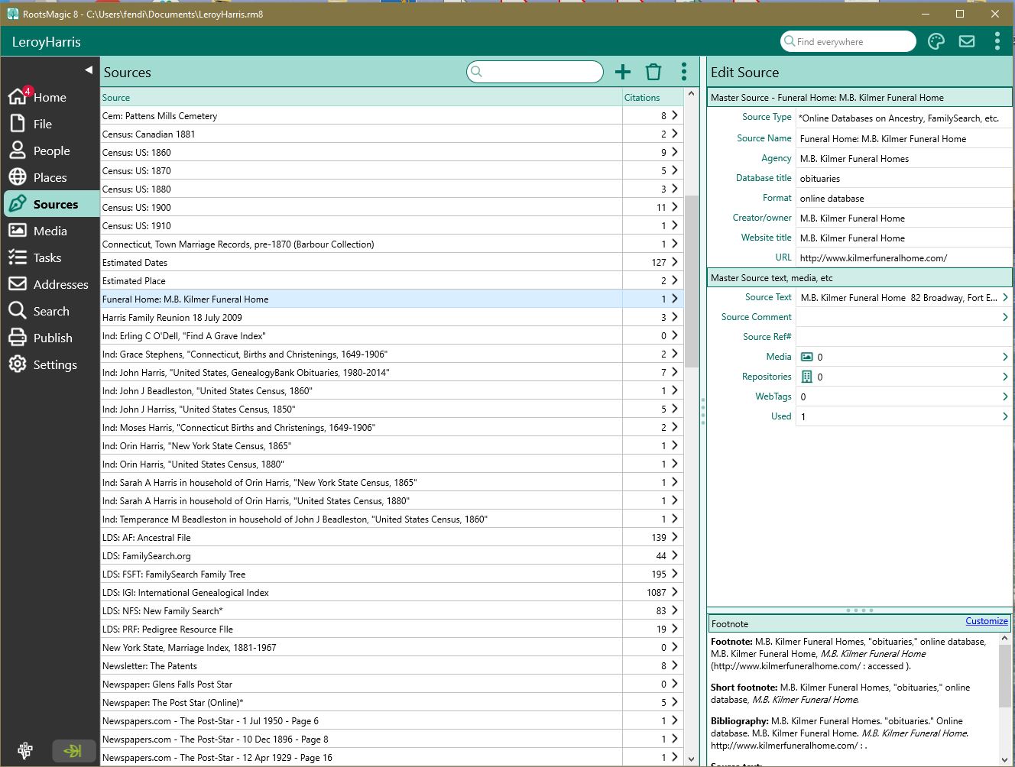Viewport: 1015px width, 767px height.
Task: Select the Newspaper: Glens Falls Post Star source
Action: pos(362,684)
